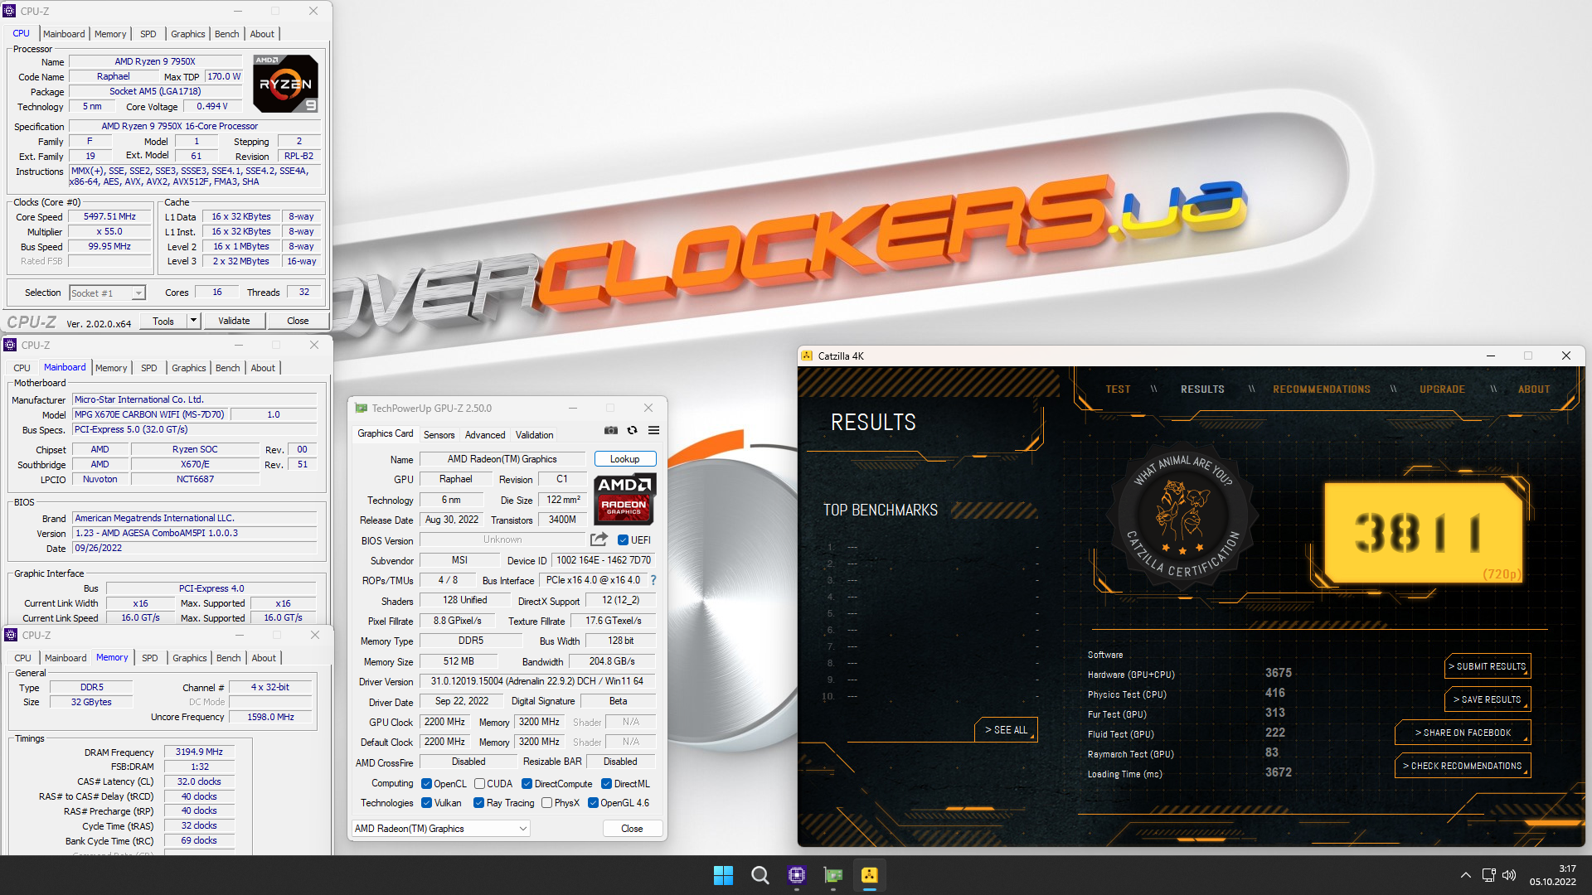The height and width of the screenshot is (895, 1592).
Task: Click the Close button in top CPU-Z window
Action: pyautogui.click(x=298, y=321)
